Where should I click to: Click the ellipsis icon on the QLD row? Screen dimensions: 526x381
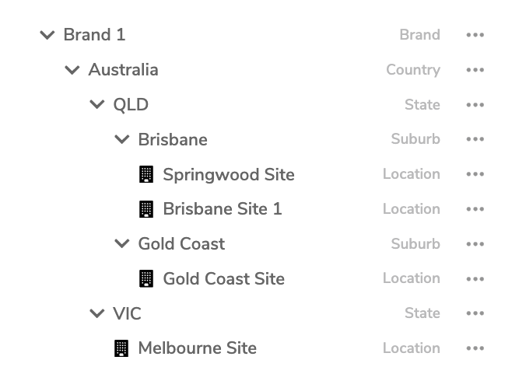pos(475,104)
